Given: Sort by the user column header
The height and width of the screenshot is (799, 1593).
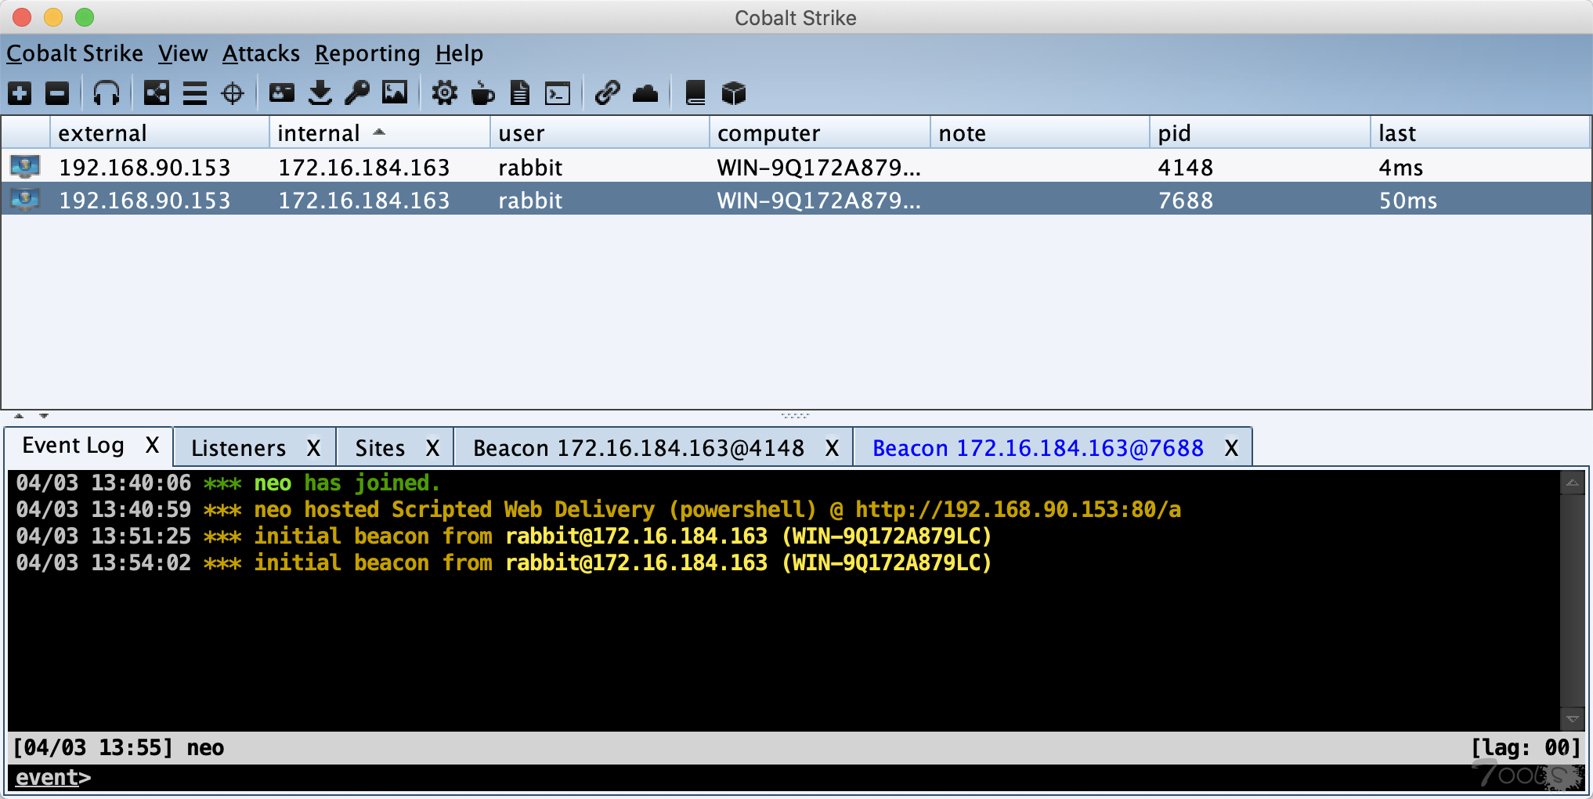Looking at the screenshot, I should click(600, 133).
